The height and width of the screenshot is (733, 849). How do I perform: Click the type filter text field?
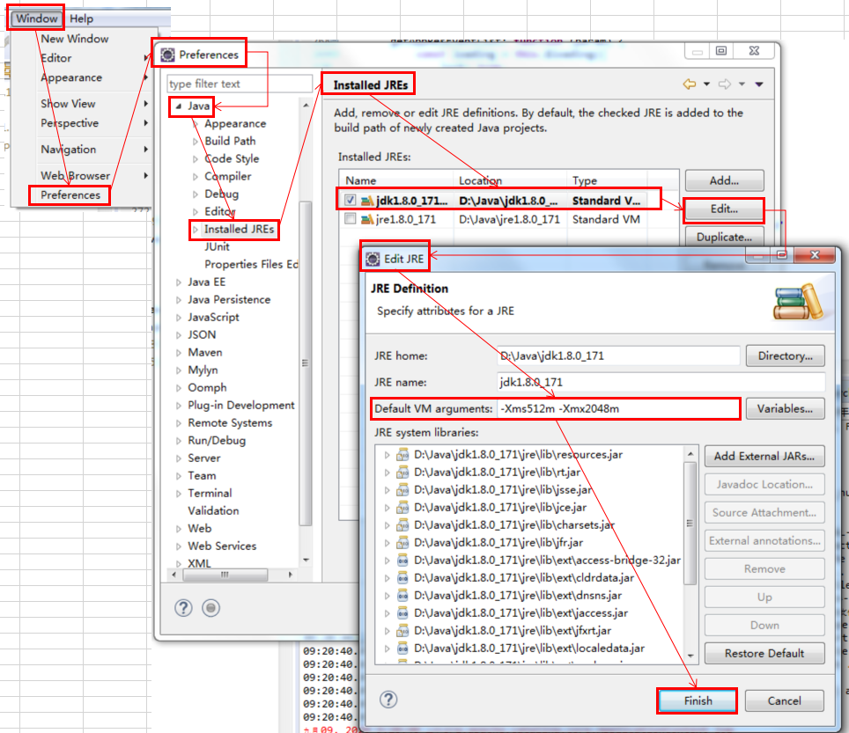click(x=240, y=84)
